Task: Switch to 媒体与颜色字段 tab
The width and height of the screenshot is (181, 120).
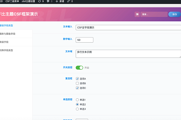Action: point(16,34)
